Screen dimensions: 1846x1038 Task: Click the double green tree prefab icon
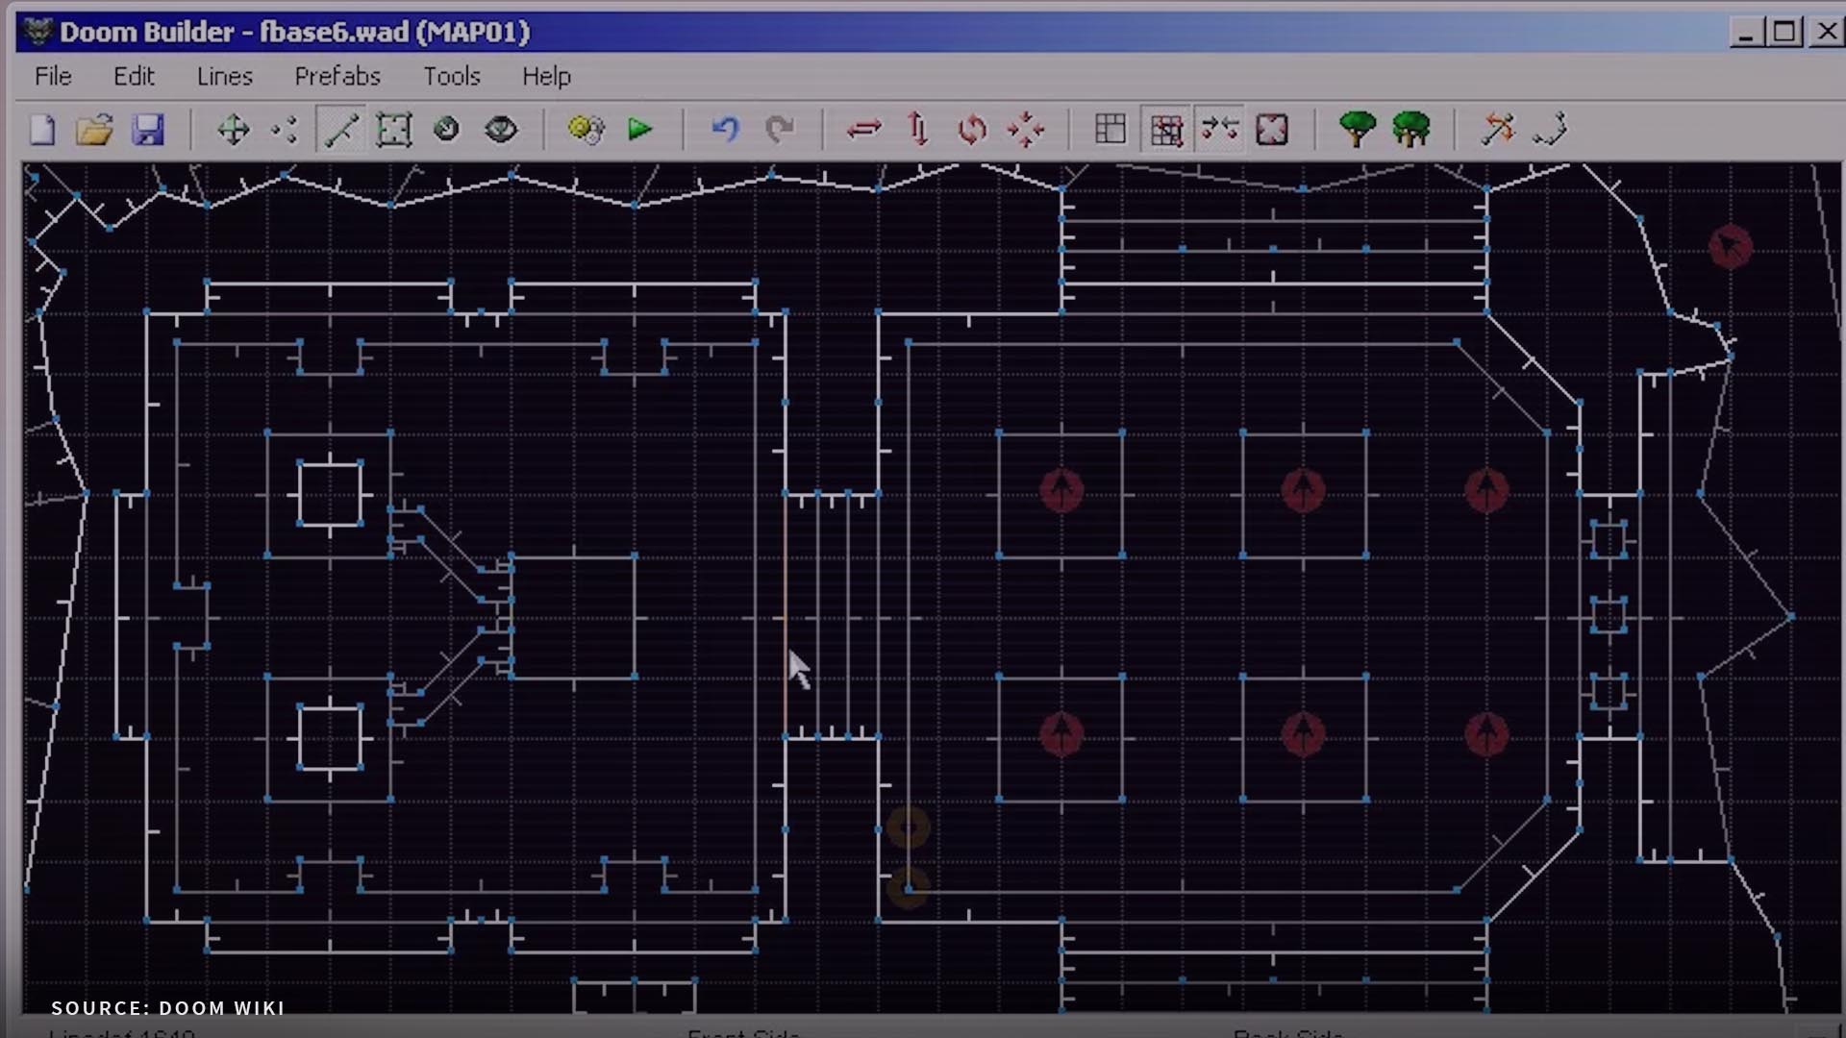point(1411,130)
